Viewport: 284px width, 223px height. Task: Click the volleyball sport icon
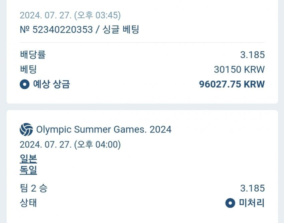(26, 130)
